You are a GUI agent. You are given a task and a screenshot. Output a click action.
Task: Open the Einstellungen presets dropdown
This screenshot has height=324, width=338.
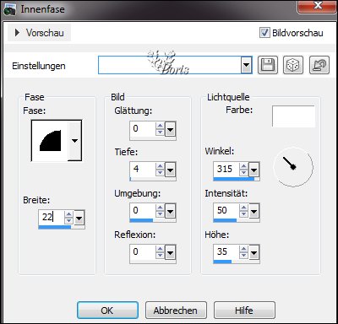click(247, 65)
